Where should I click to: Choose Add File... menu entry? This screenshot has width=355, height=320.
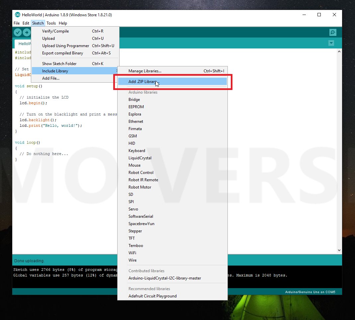click(x=75, y=78)
